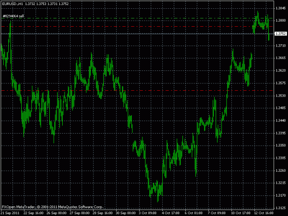Click the 22 Sep 16:00 time label
Viewport: 288px width, 216px height.
coord(34,213)
